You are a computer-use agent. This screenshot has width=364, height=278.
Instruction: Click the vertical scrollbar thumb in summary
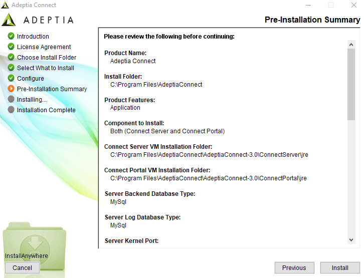tap(351, 84)
